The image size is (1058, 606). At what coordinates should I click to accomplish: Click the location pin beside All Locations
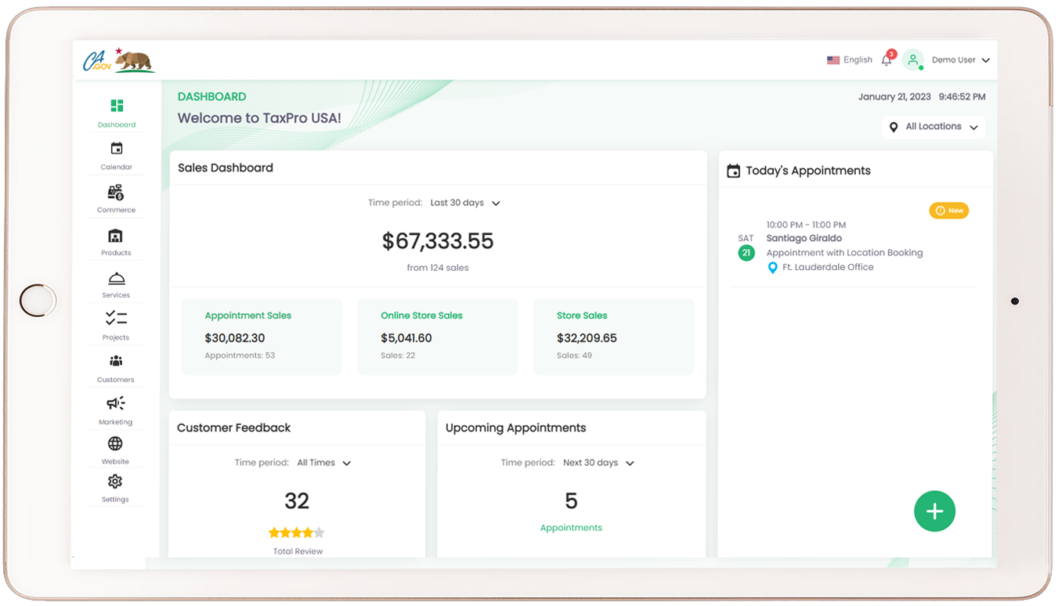coord(894,127)
